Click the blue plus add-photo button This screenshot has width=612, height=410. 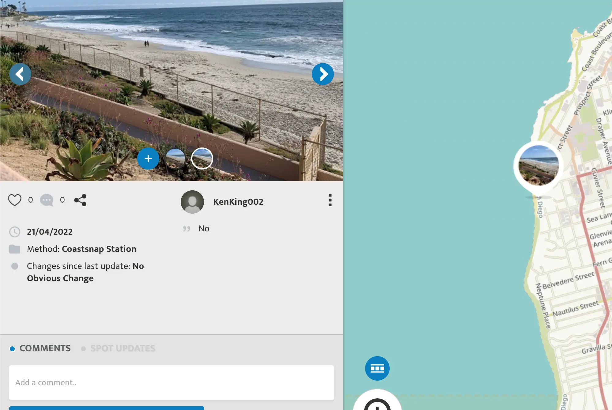[148, 158]
